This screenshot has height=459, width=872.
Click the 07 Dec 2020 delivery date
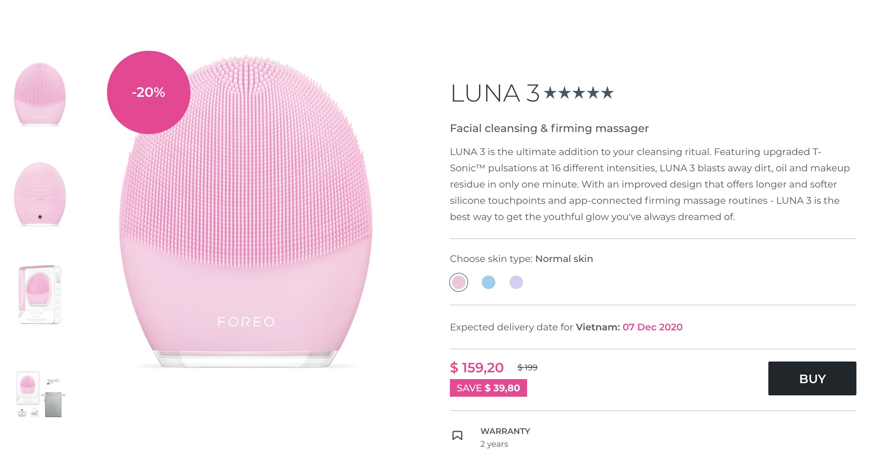[x=652, y=327]
